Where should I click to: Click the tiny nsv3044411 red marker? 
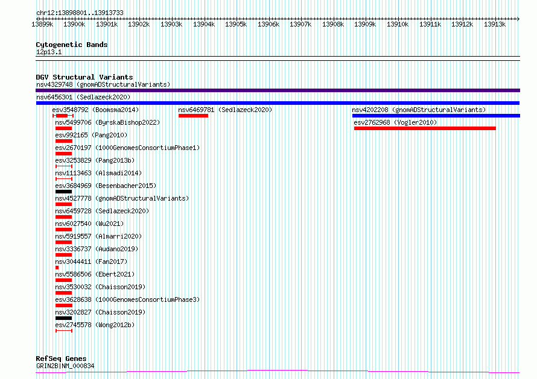tap(57, 268)
